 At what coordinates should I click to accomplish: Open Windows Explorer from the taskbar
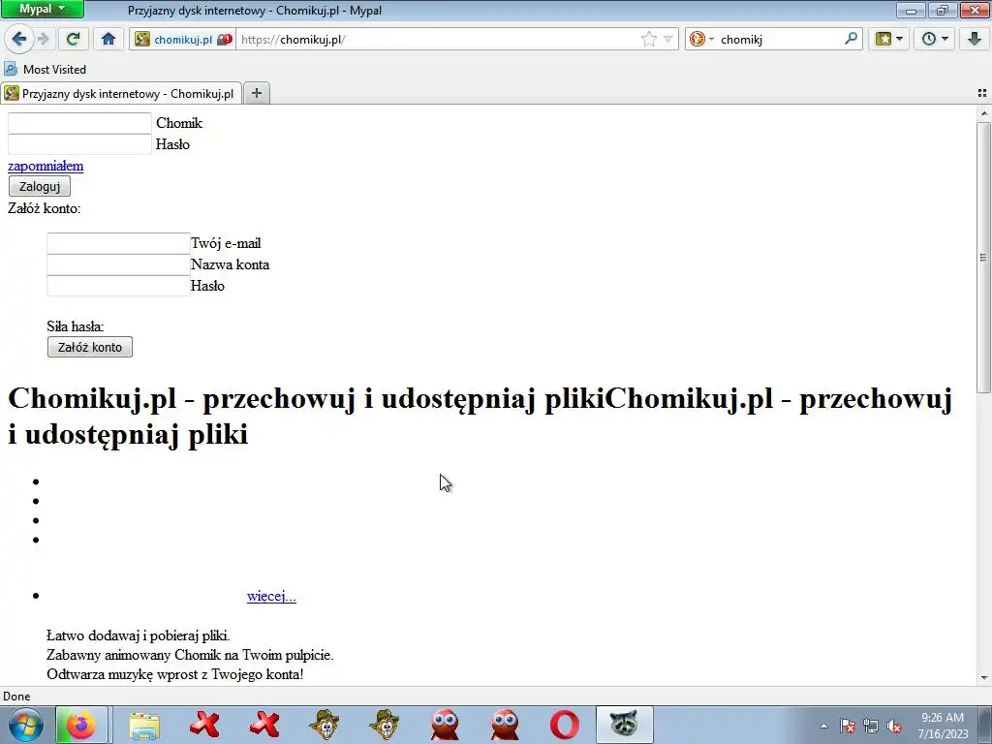click(x=144, y=725)
